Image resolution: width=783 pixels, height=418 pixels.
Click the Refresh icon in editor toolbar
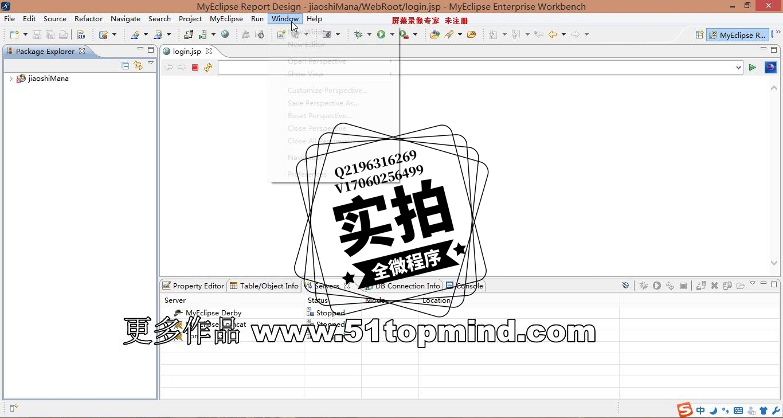[x=208, y=68]
